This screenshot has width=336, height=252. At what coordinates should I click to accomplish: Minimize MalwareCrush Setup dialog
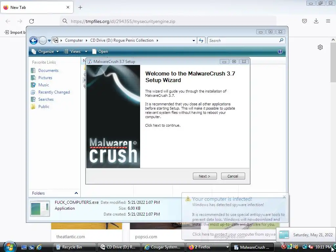click(x=224, y=62)
